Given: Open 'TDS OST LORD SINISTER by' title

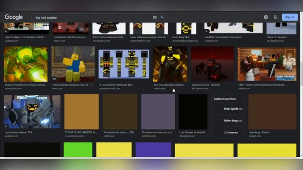Looking at the screenshot, I should [81, 132].
